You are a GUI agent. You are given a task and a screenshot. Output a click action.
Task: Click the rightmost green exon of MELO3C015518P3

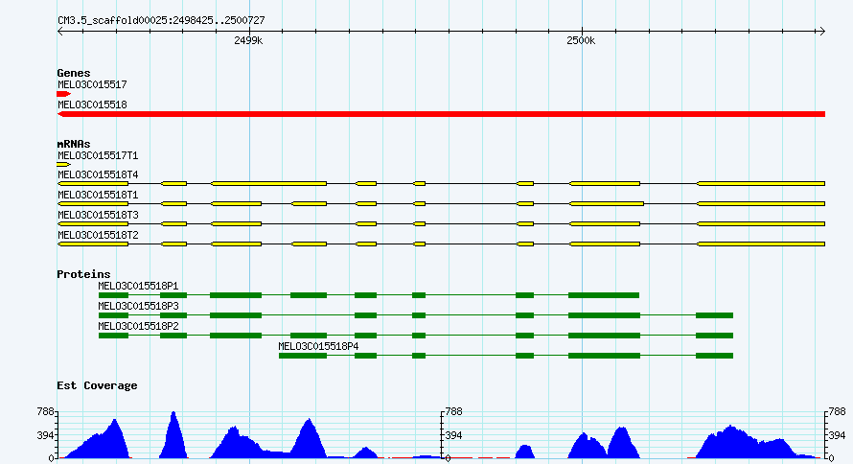coord(714,315)
